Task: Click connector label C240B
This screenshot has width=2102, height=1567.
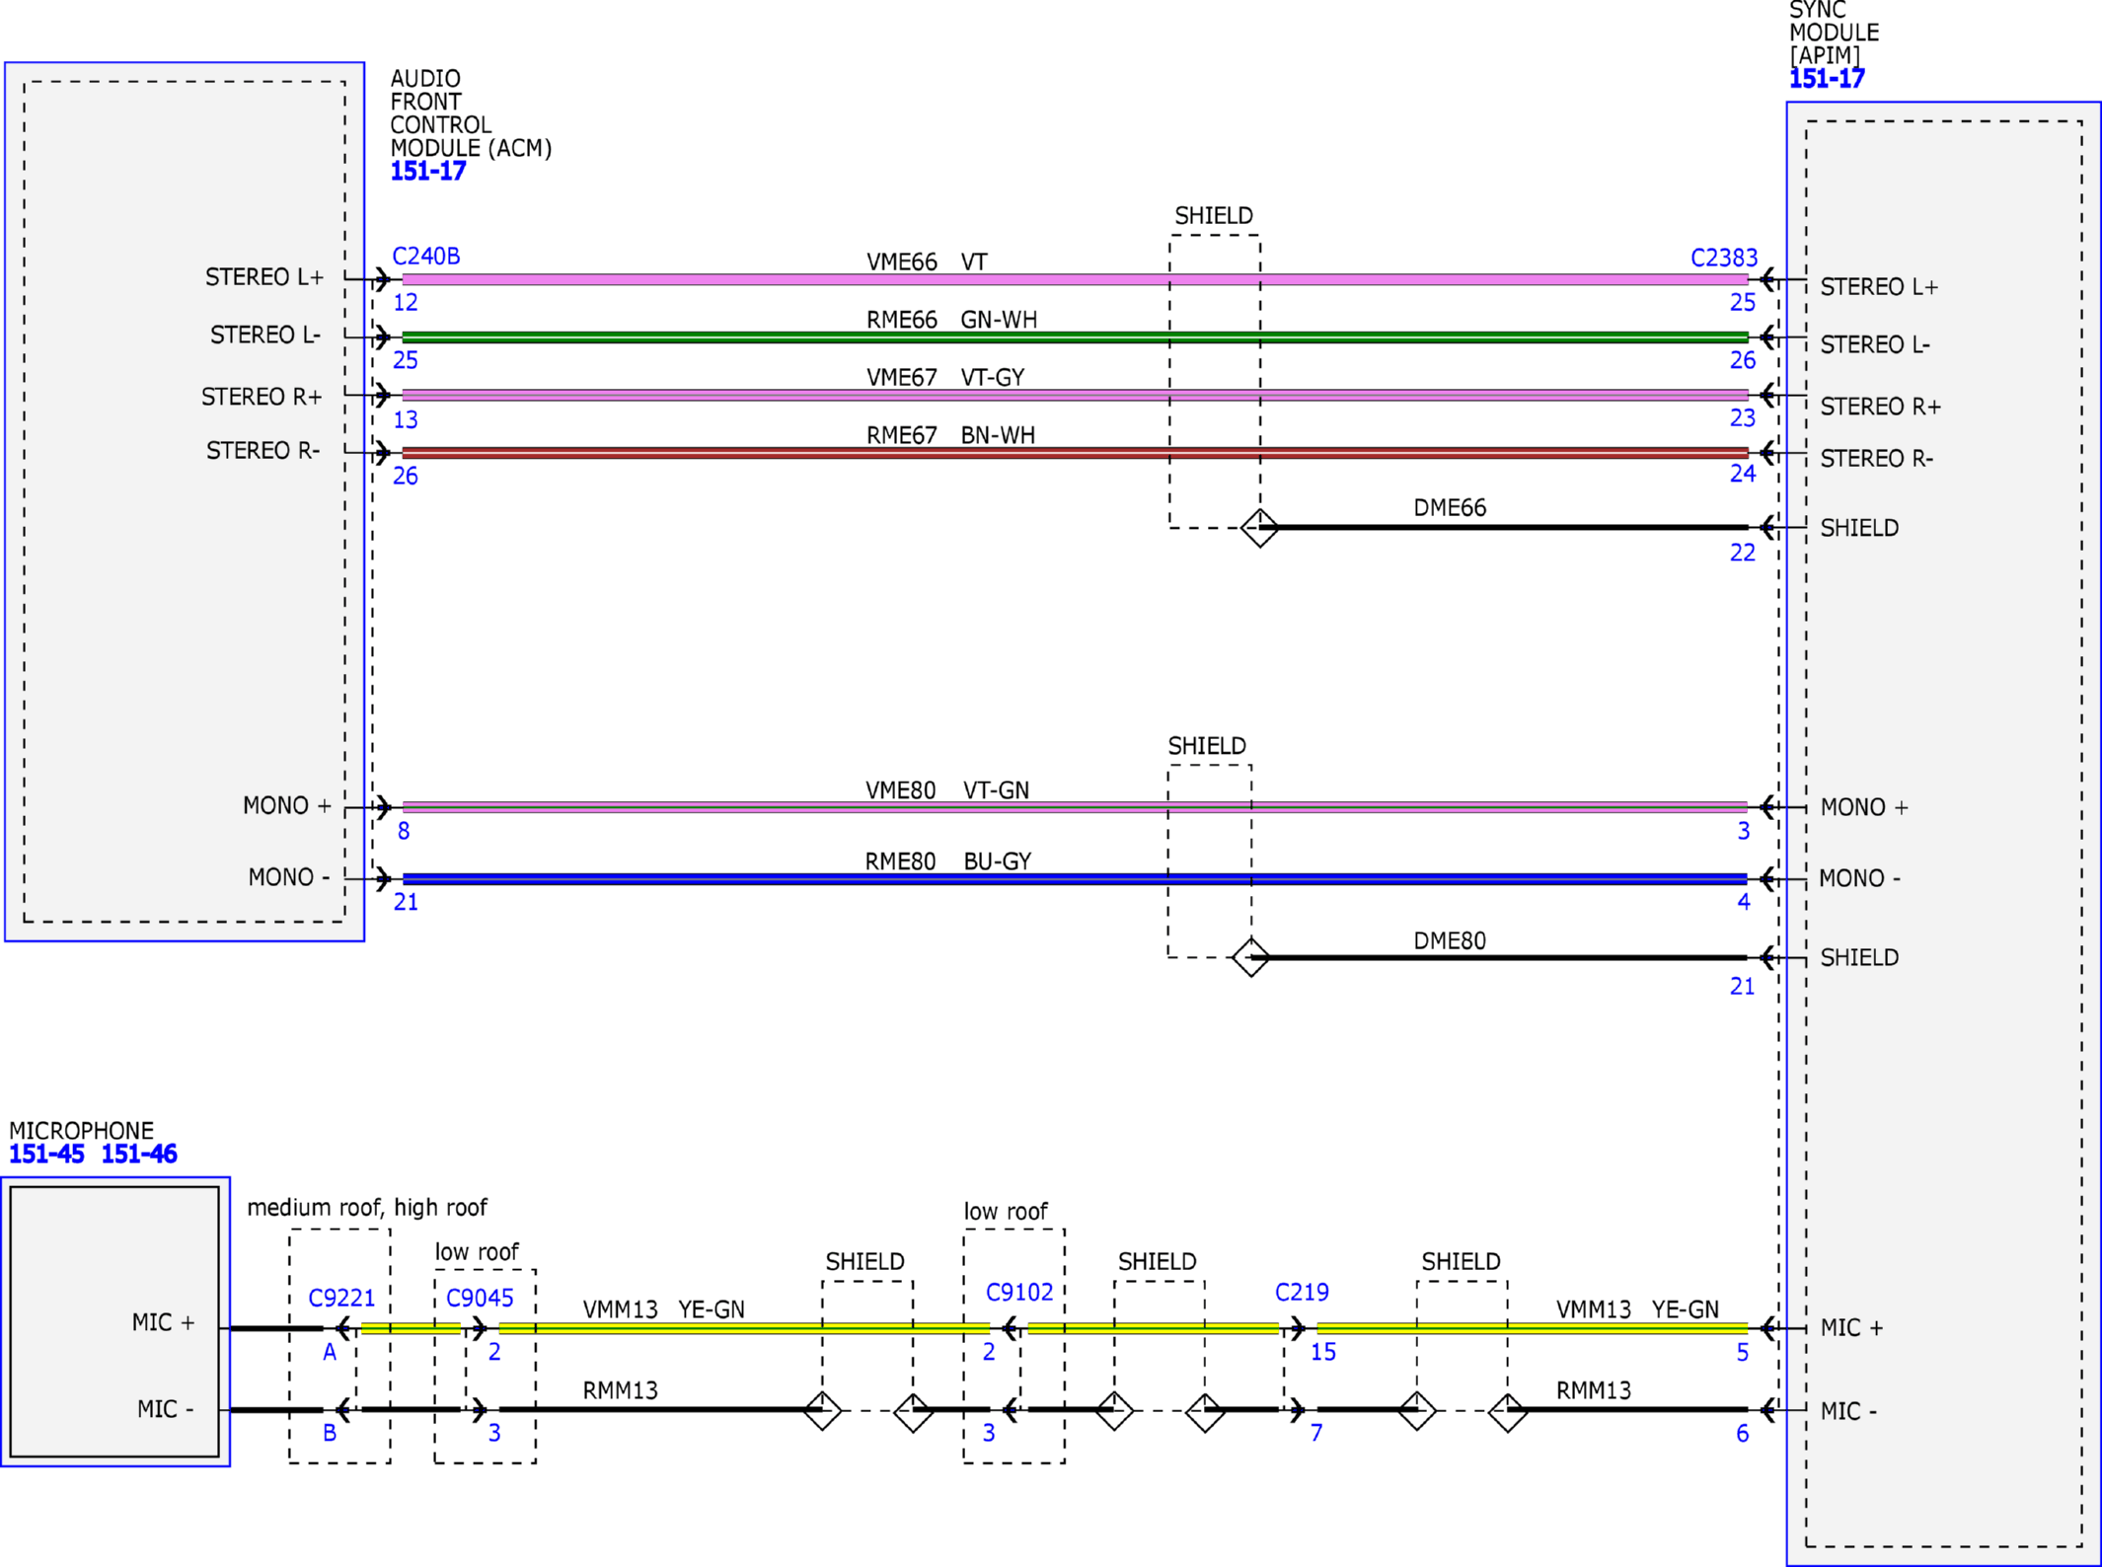Action: (425, 257)
